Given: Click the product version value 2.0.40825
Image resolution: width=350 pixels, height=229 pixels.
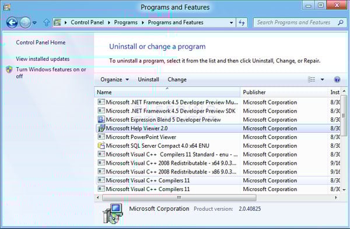Looking at the screenshot, I should pyautogui.click(x=250, y=209).
